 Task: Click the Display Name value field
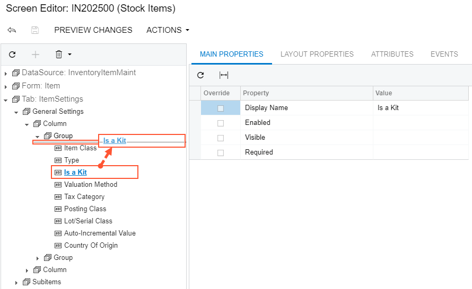click(420, 108)
